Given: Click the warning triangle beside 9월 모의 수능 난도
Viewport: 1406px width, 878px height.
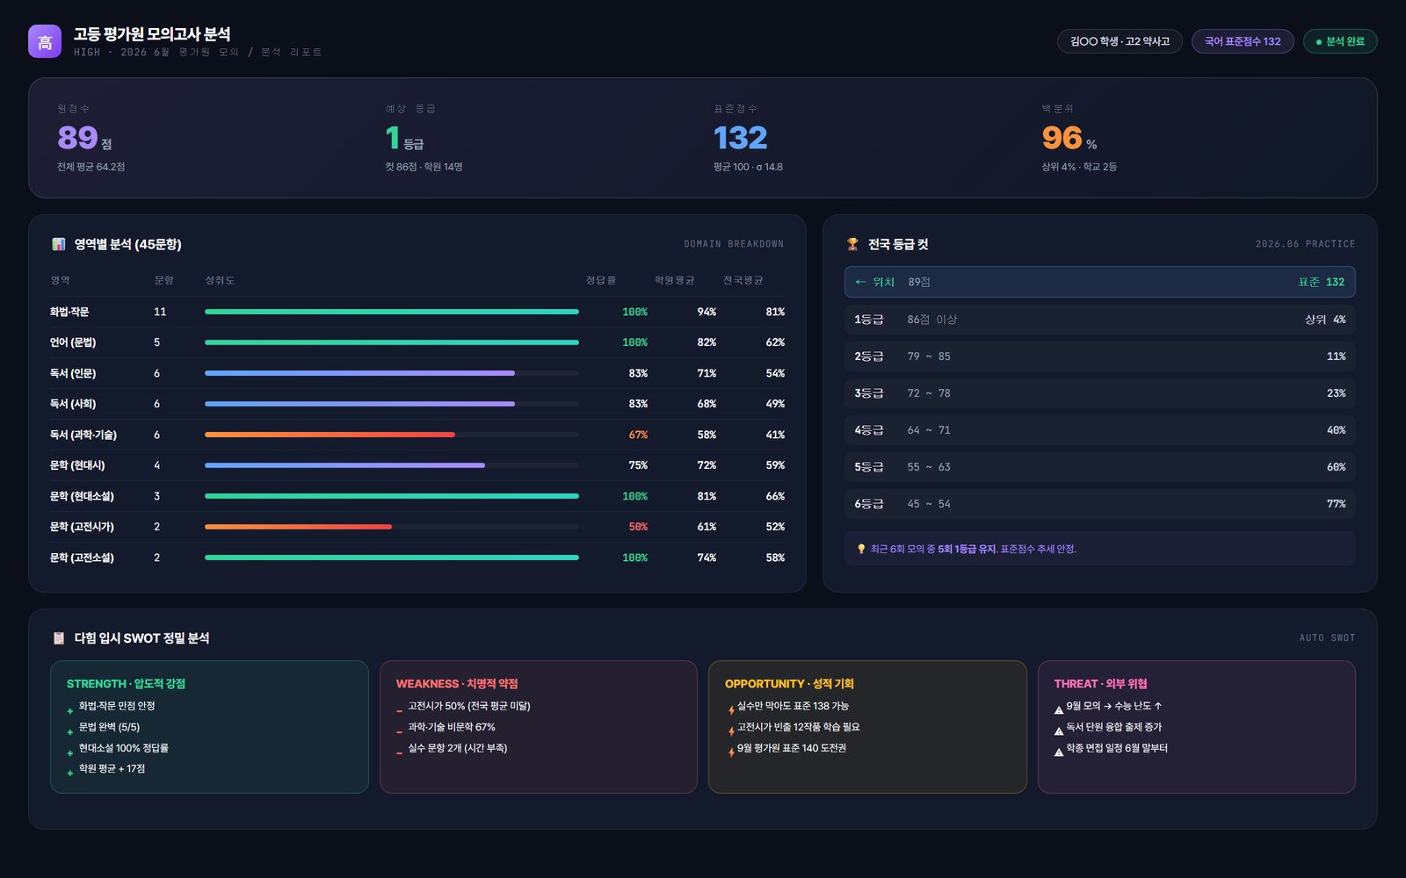Looking at the screenshot, I should point(1059,709).
